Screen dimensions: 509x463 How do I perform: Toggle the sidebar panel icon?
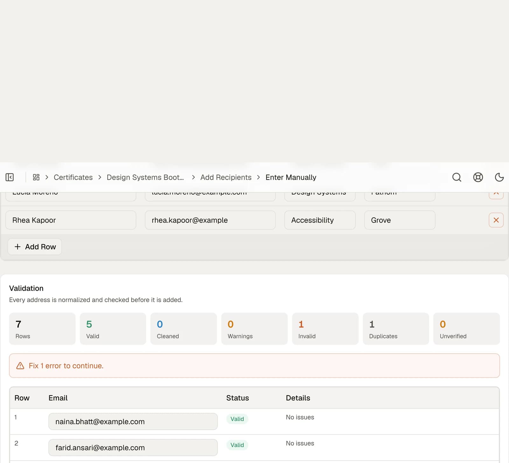[10, 177]
